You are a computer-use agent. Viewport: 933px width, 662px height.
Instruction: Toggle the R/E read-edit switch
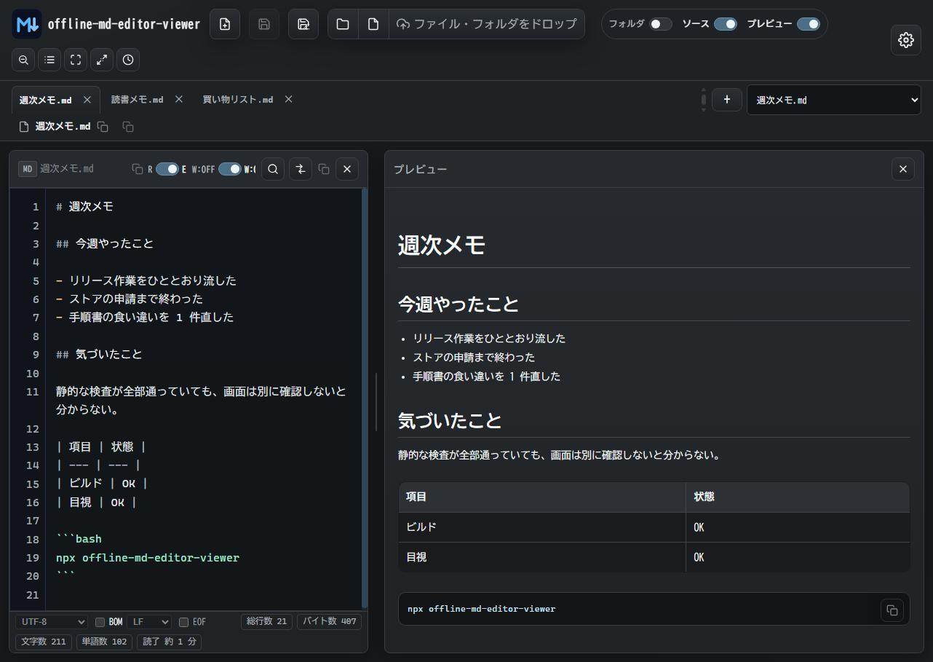pyautogui.click(x=167, y=169)
